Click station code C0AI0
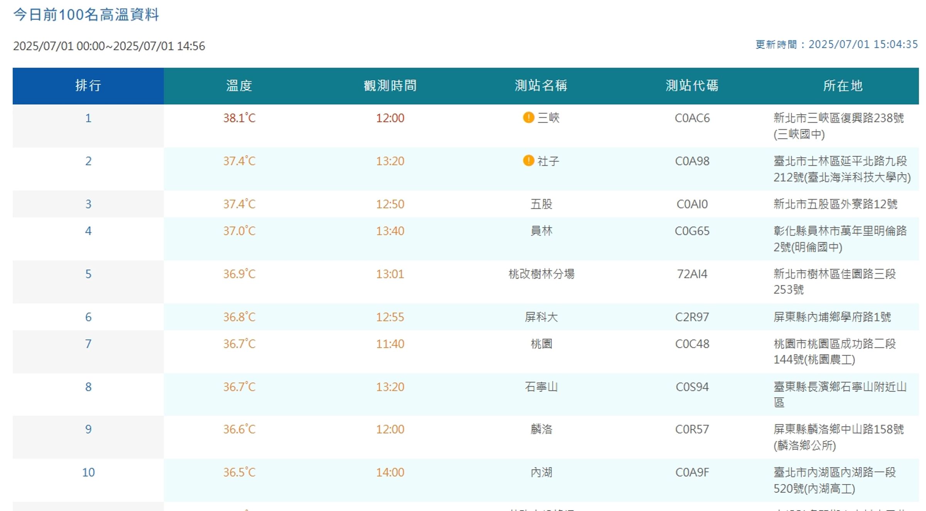Image resolution: width=926 pixels, height=511 pixels. point(692,204)
